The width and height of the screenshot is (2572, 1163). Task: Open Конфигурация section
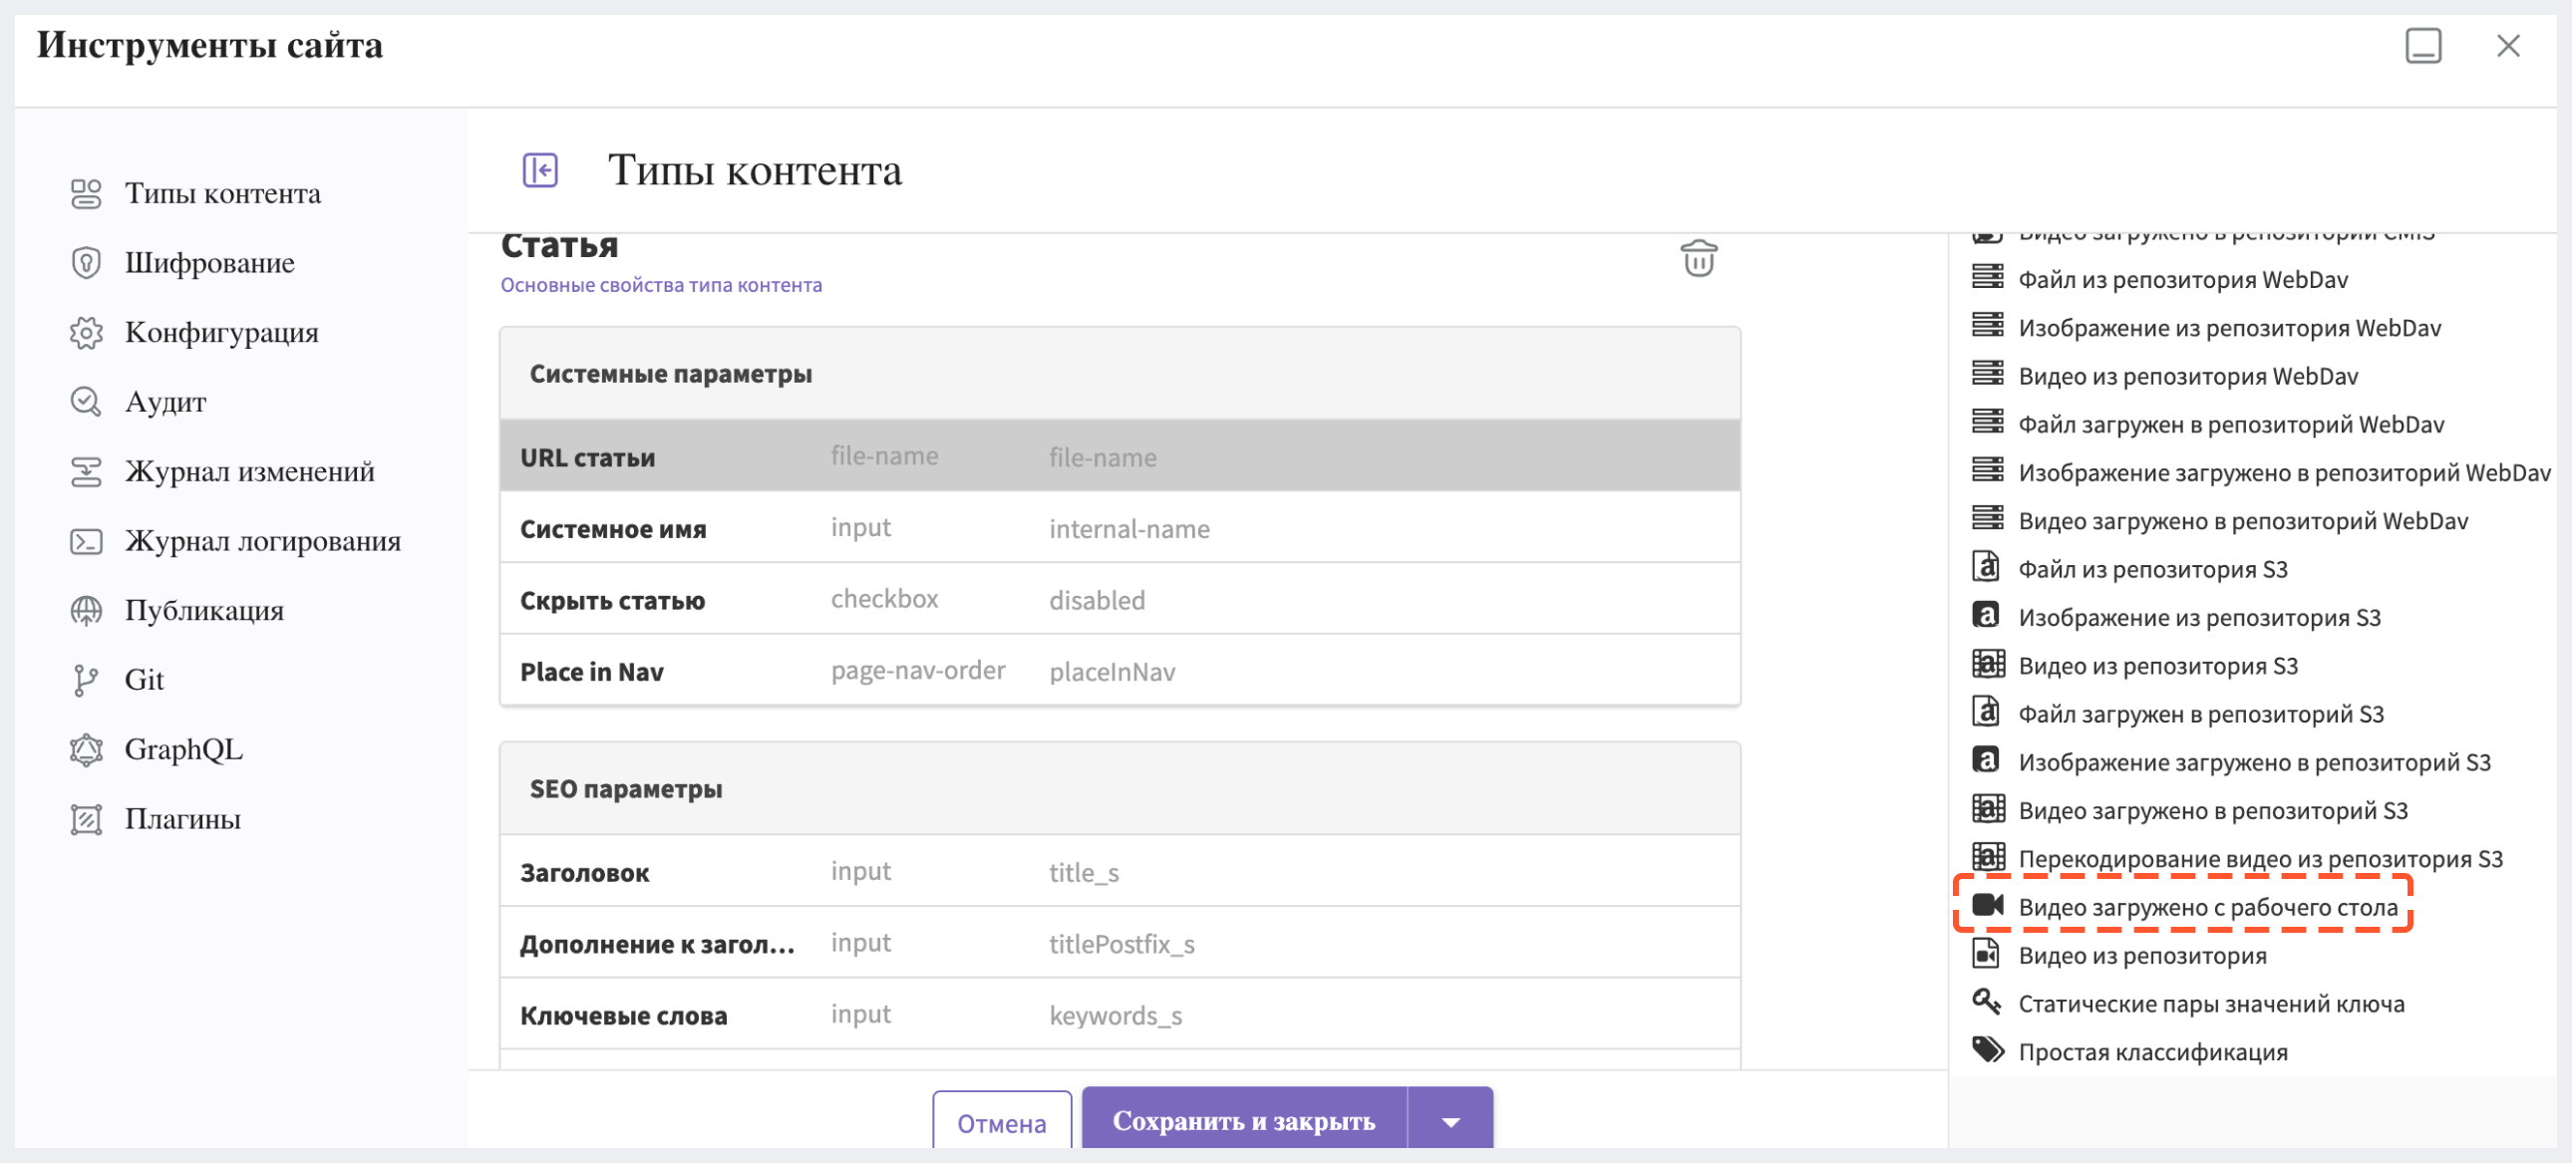tap(221, 333)
